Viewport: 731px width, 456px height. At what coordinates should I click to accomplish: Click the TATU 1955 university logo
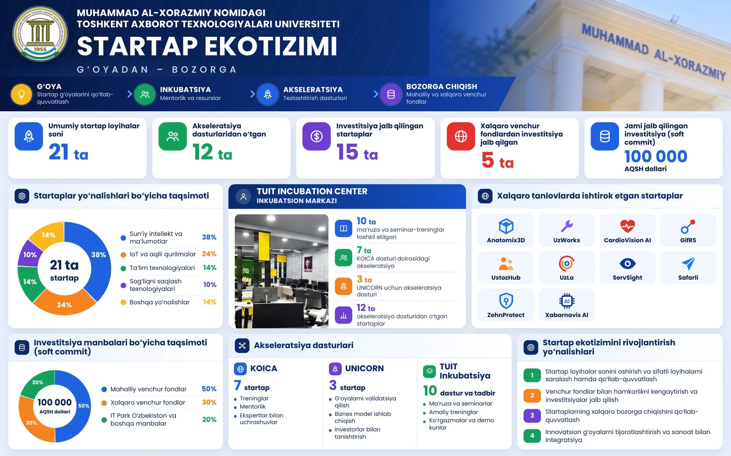point(40,34)
